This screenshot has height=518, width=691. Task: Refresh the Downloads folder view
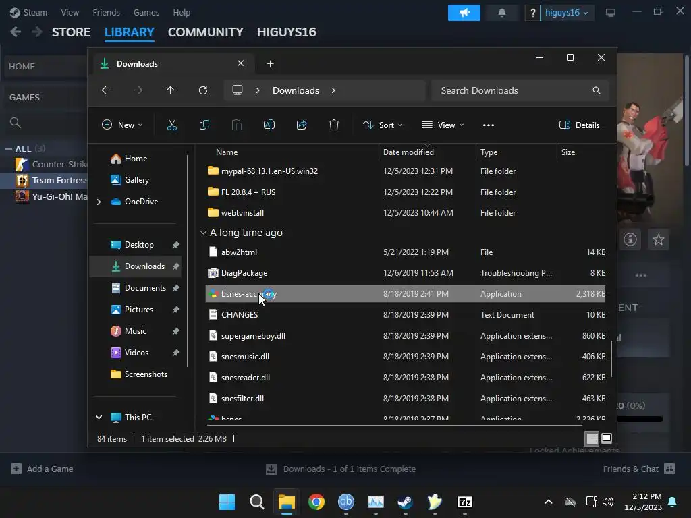pos(202,90)
